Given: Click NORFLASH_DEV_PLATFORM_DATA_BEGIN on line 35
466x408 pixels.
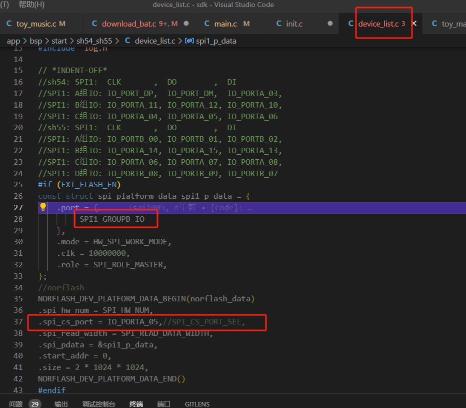Looking at the screenshot, I should [112, 299].
